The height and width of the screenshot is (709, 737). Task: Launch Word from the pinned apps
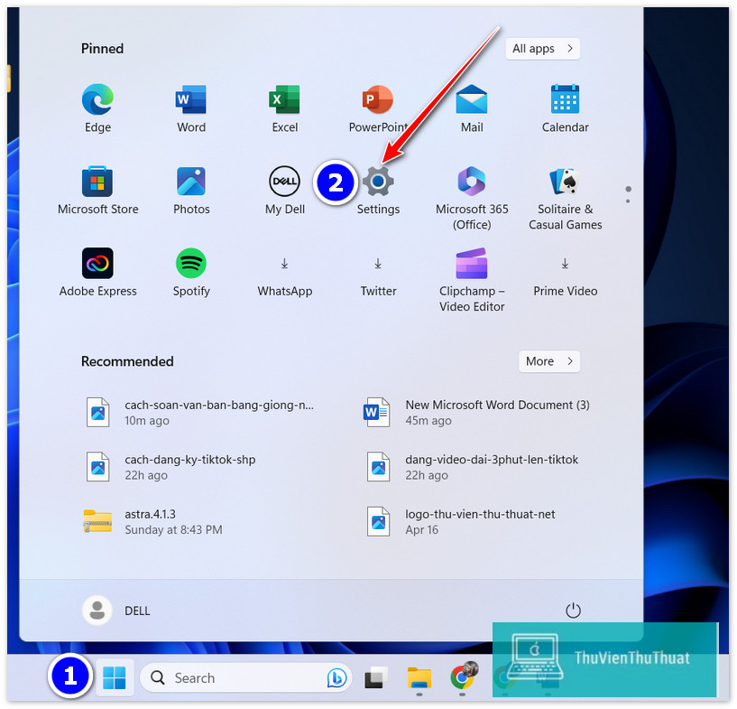tap(191, 108)
